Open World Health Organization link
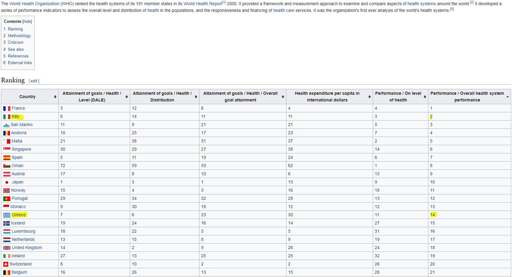Screen dimensions: 512x277 34,4
